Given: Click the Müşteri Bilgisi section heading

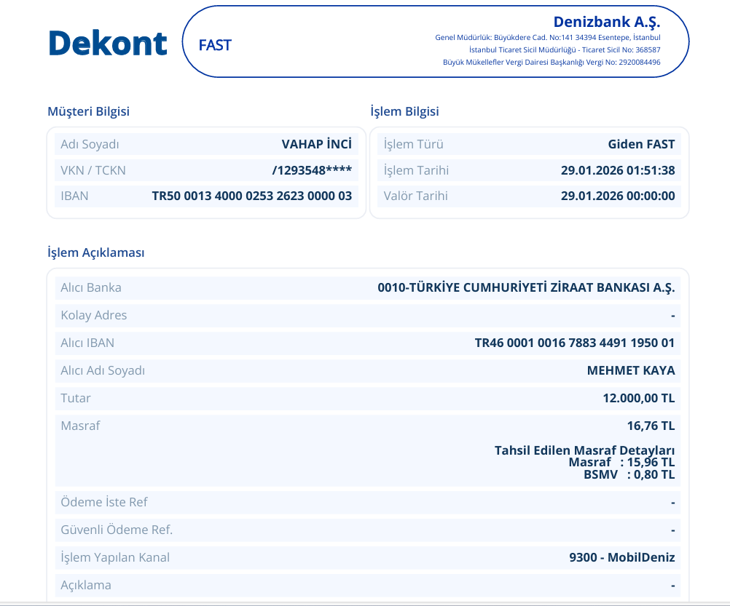Looking at the screenshot, I should (88, 111).
